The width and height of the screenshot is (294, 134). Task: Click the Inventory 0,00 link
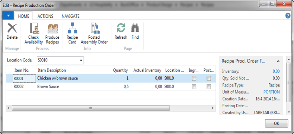[x=276, y=71]
